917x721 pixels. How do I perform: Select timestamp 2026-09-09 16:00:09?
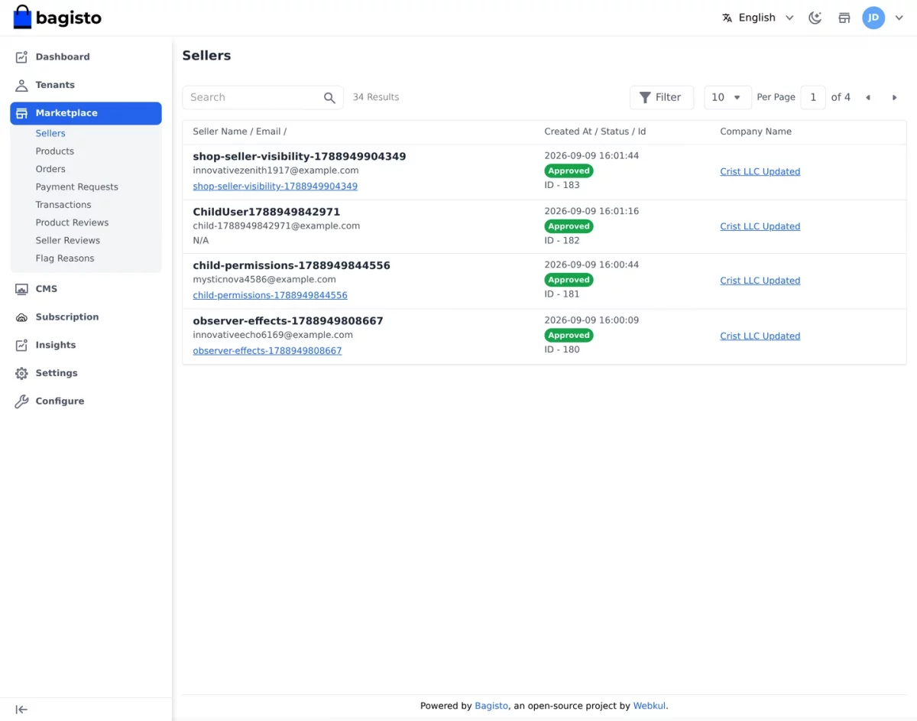click(591, 320)
